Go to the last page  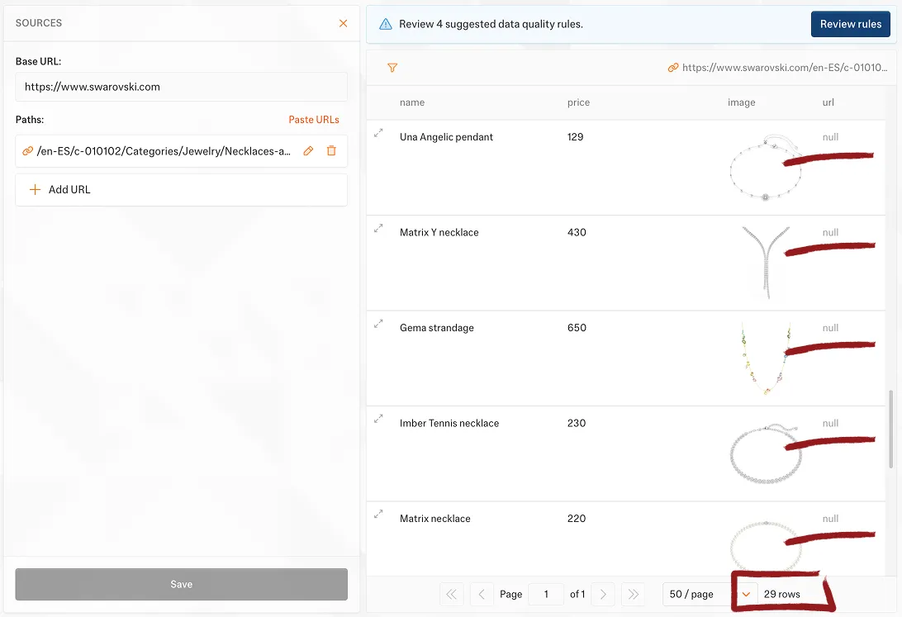[633, 594]
